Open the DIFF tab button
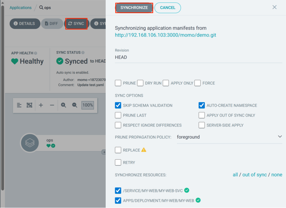This screenshot has height=208, width=286. [52, 24]
